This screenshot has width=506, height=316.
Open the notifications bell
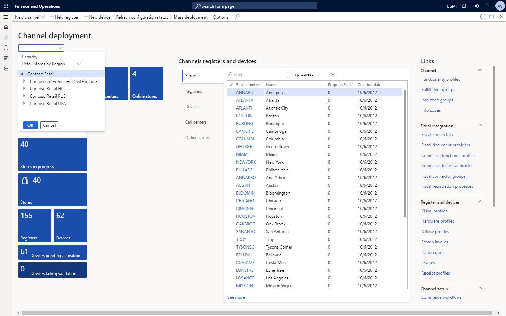click(x=464, y=6)
